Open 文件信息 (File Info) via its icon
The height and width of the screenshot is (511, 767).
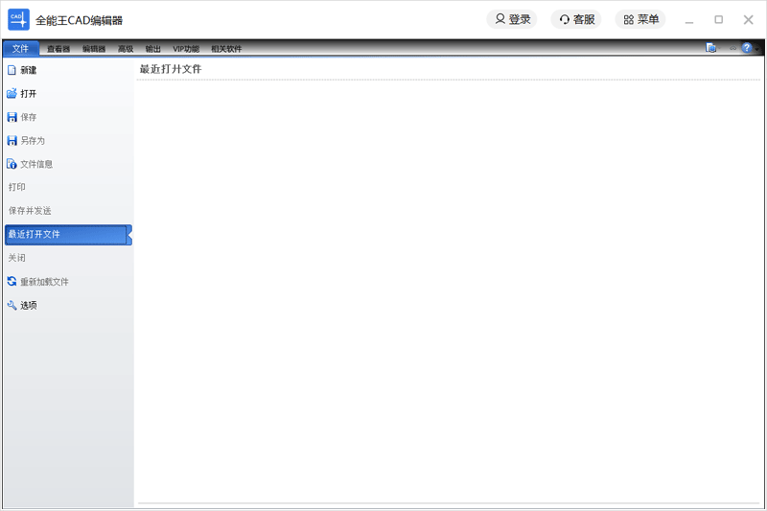tap(12, 164)
